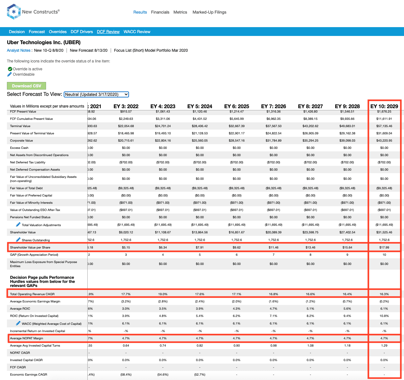The height and width of the screenshot is (380, 404).
Task: Click the Overrideable pencil legend icon
Action: (x=9, y=74)
